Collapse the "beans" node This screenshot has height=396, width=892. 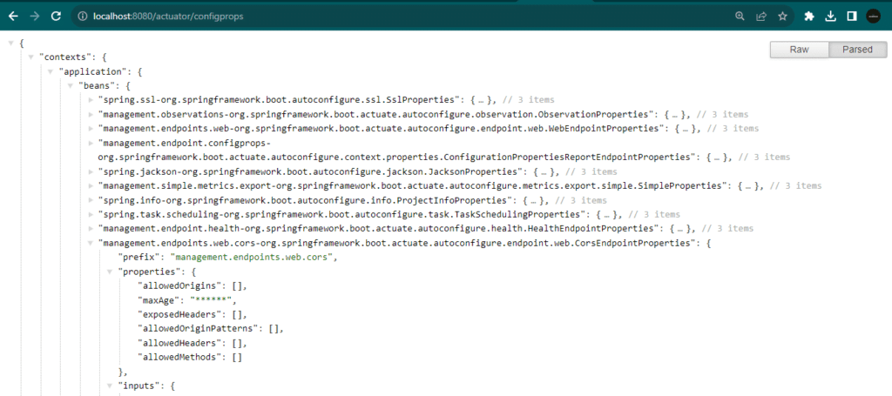(x=71, y=86)
